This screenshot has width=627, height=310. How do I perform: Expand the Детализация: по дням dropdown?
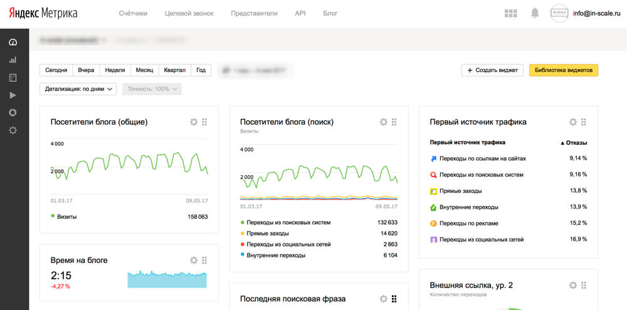pos(78,89)
